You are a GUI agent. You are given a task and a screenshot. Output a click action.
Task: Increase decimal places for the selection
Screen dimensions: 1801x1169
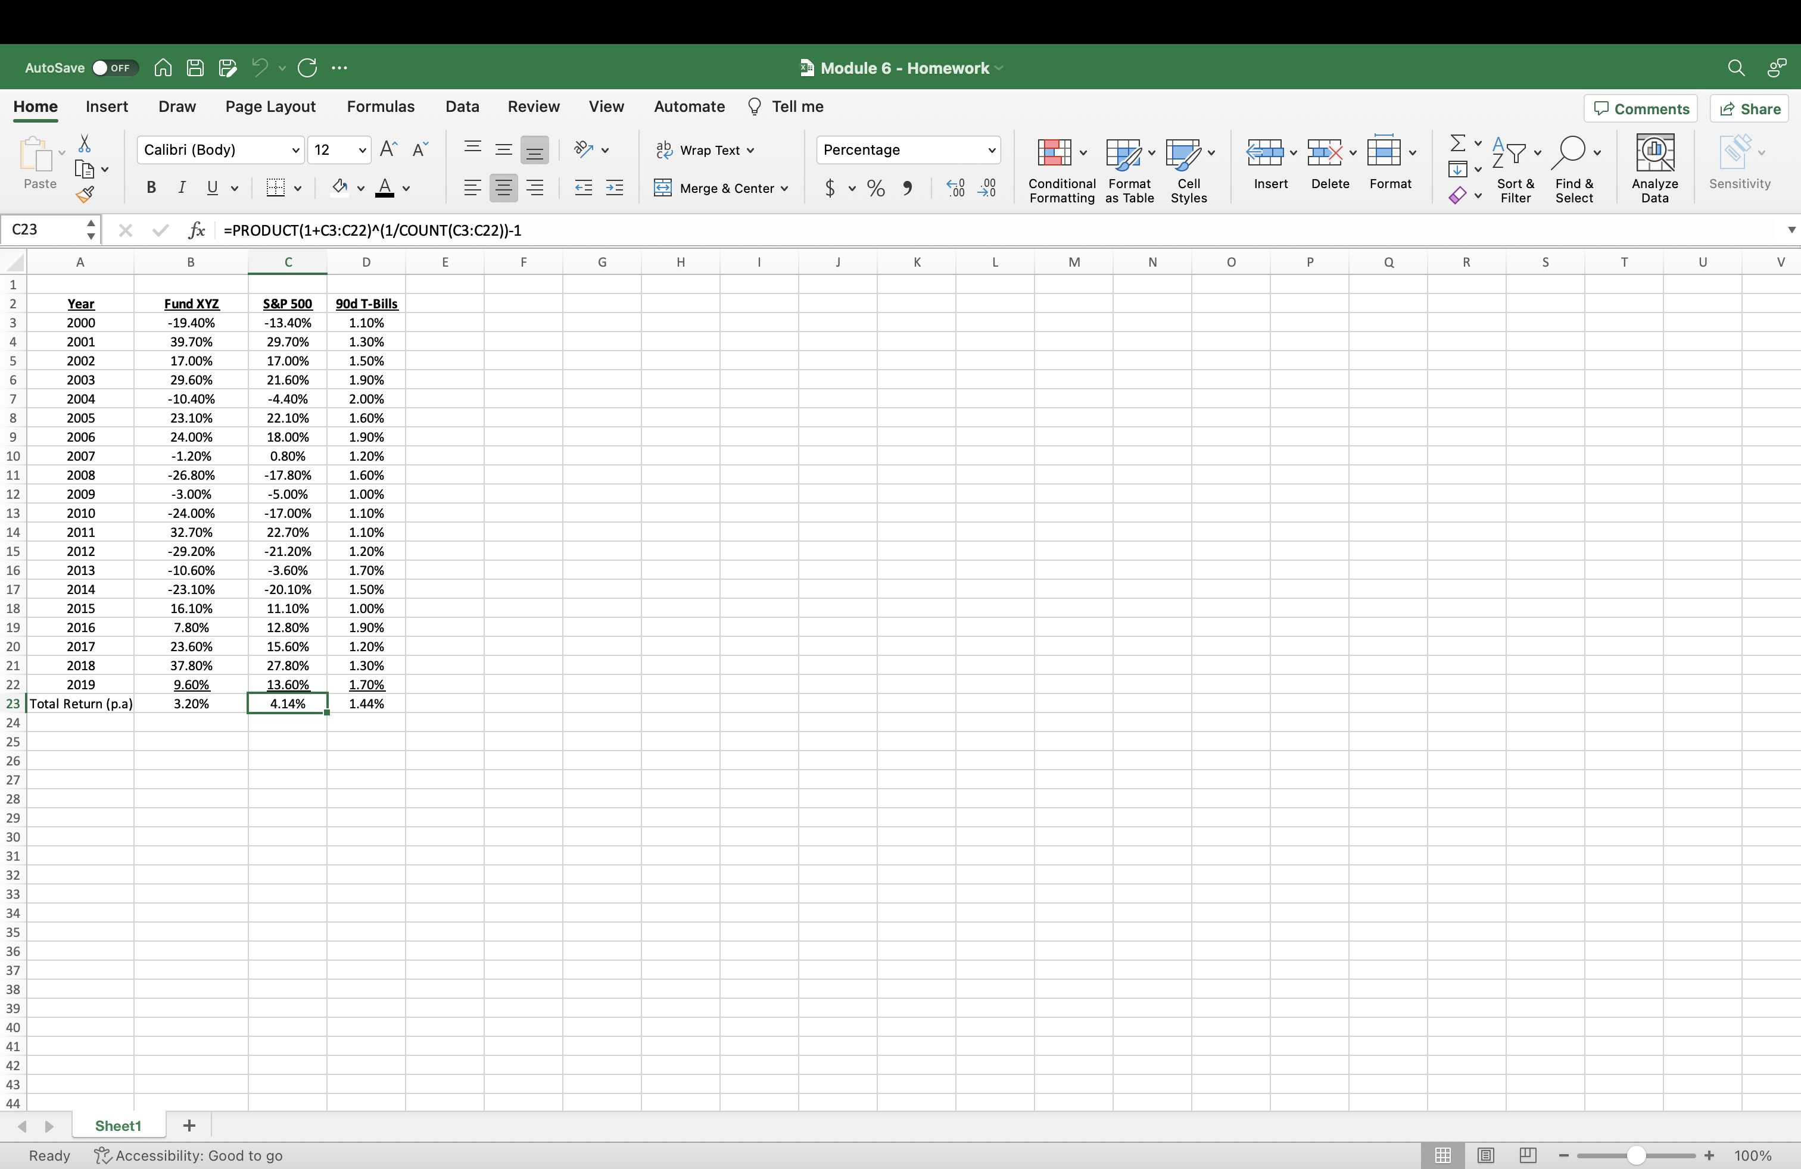click(955, 188)
